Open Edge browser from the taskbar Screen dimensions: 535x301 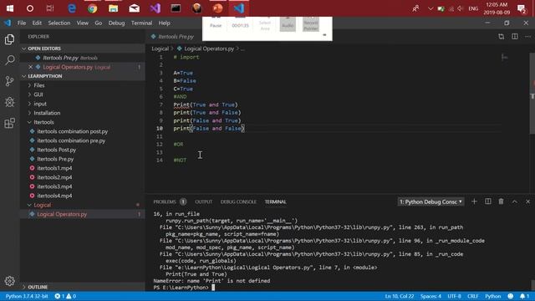click(x=72, y=8)
